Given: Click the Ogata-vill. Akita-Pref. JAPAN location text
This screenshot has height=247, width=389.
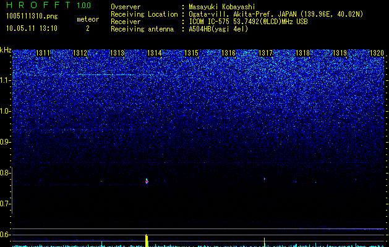Looking at the screenshot, I should click(x=276, y=14).
